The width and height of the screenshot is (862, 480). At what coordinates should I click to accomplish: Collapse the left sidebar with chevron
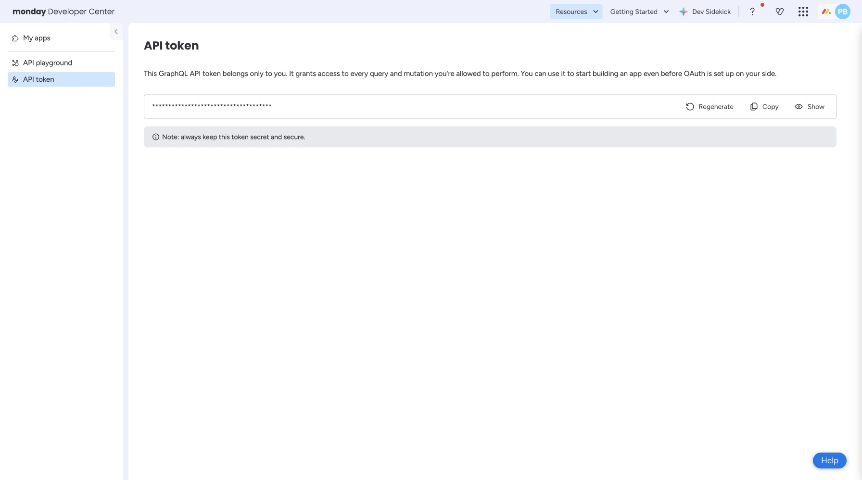(116, 32)
